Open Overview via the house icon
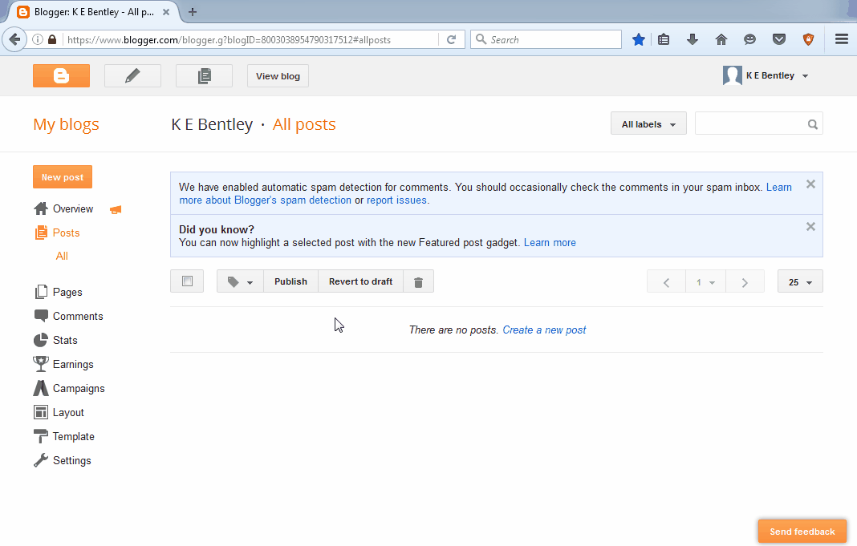The image size is (857, 546). [39, 208]
